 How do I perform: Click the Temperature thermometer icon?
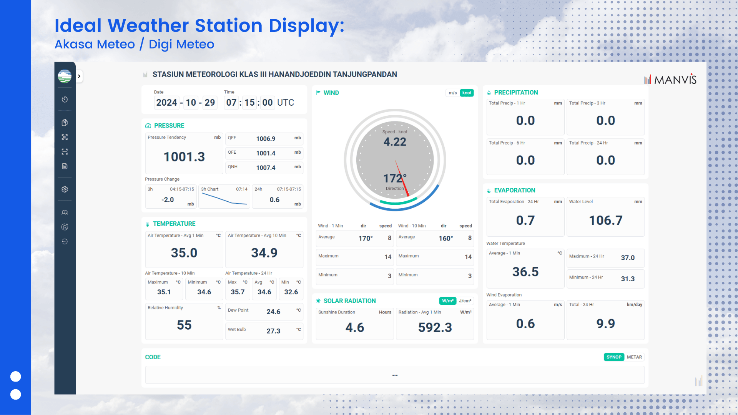coord(148,224)
